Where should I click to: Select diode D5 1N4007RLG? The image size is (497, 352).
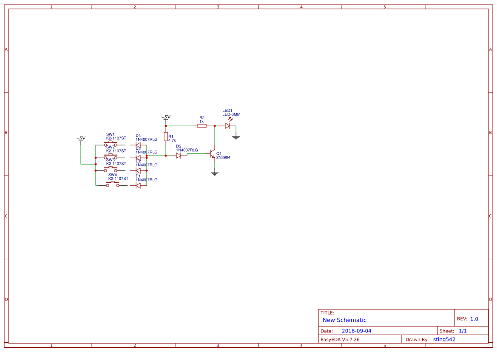[179, 156]
